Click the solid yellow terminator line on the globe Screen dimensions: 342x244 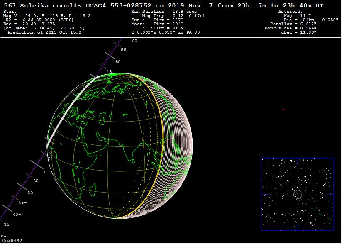pyautogui.click(x=159, y=145)
